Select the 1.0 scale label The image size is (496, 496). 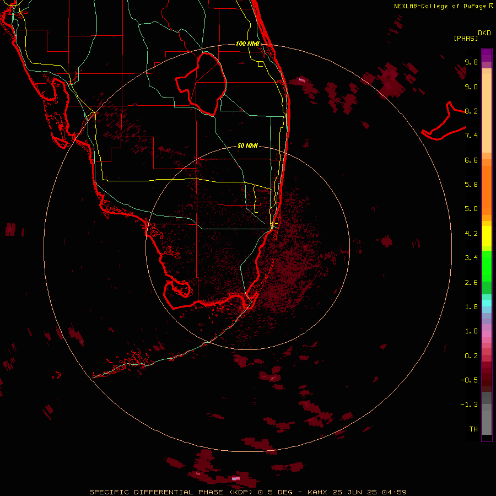point(471,331)
